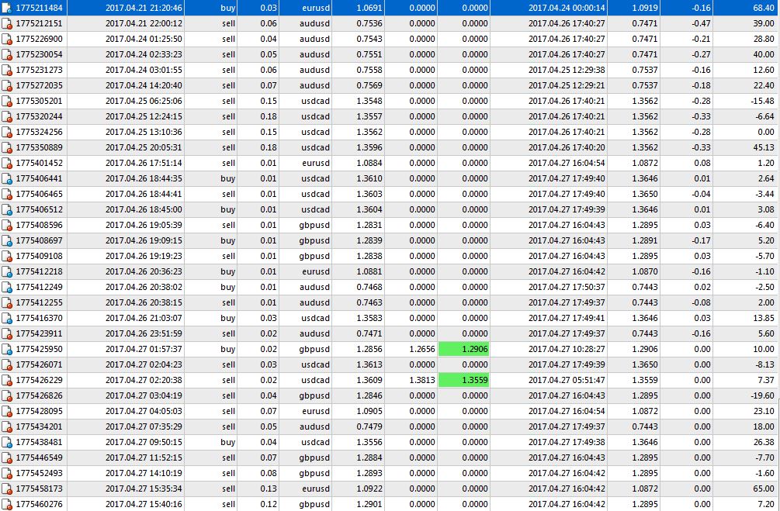Click open time 2017.04.26 21:03:07
Image resolution: width=780 pixels, height=511 pixels.
(144, 318)
